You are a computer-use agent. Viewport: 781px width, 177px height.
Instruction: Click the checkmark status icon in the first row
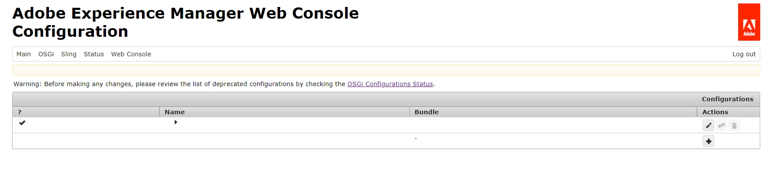22,122
